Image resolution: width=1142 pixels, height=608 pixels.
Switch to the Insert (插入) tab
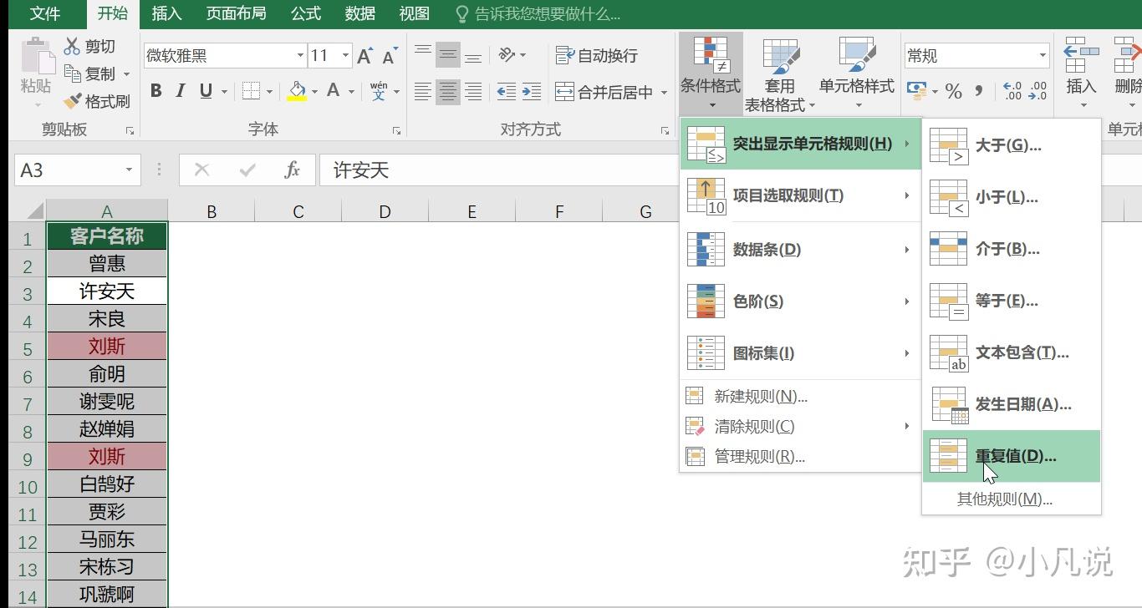point(166,13)
